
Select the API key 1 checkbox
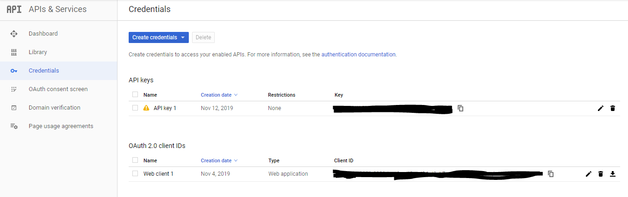pos(135,108)
